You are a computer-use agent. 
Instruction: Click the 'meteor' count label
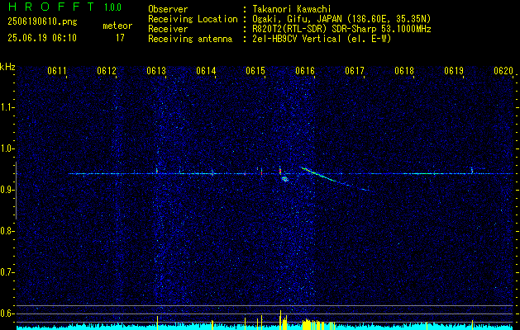click(117, 26)
